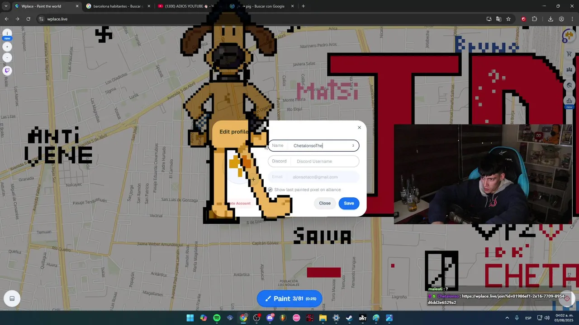Reload the wplace.live page
The image size is (579, 325).
pos(28,19)
